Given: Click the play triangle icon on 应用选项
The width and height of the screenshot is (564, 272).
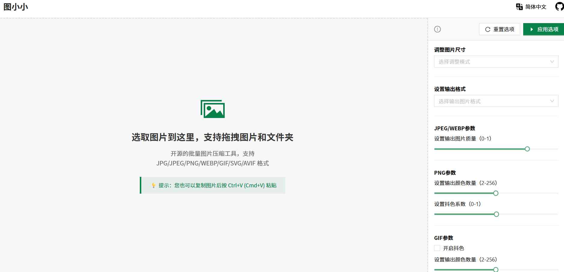Looking at the screenshot, I should click(532, 29).
